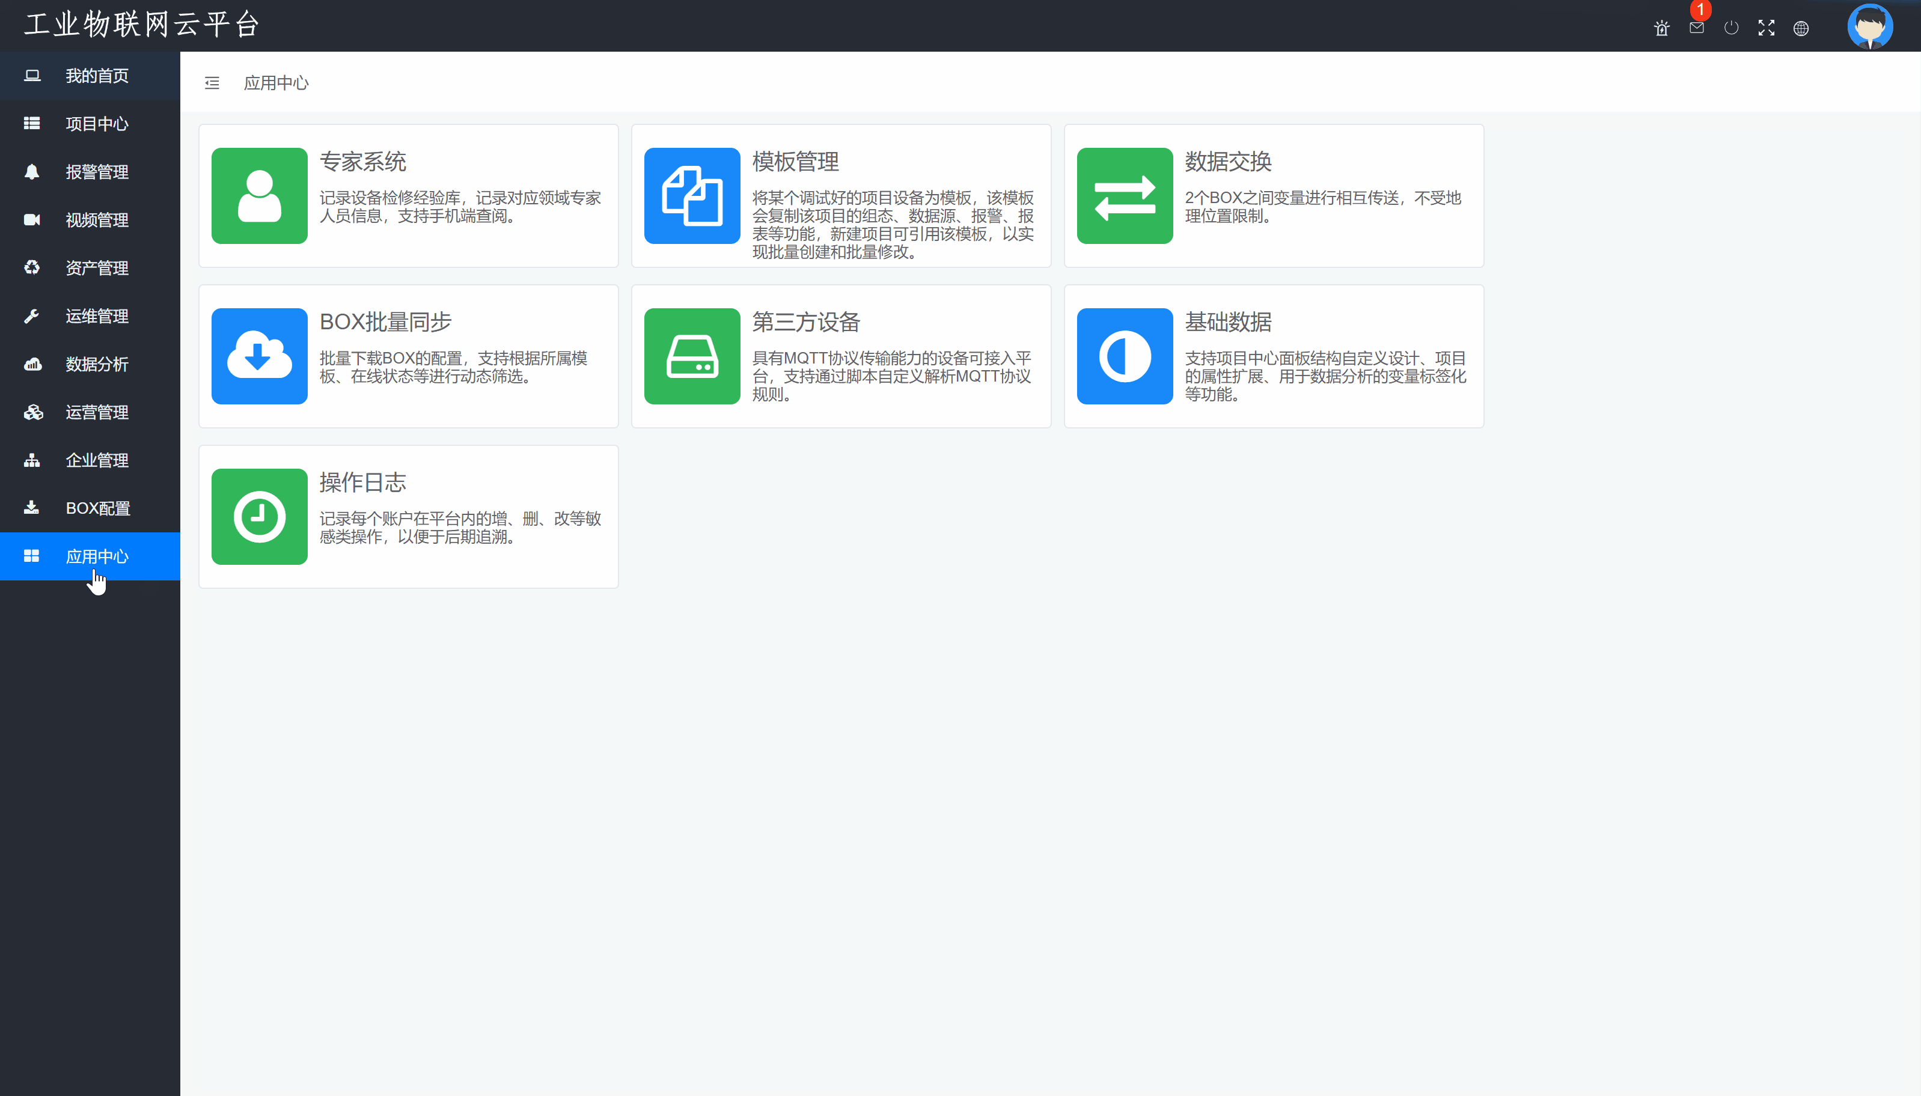Viewport: 1921px width, 1096px height.
Task: Open 运营管理 in sidebar
Action: pos(90,413)
